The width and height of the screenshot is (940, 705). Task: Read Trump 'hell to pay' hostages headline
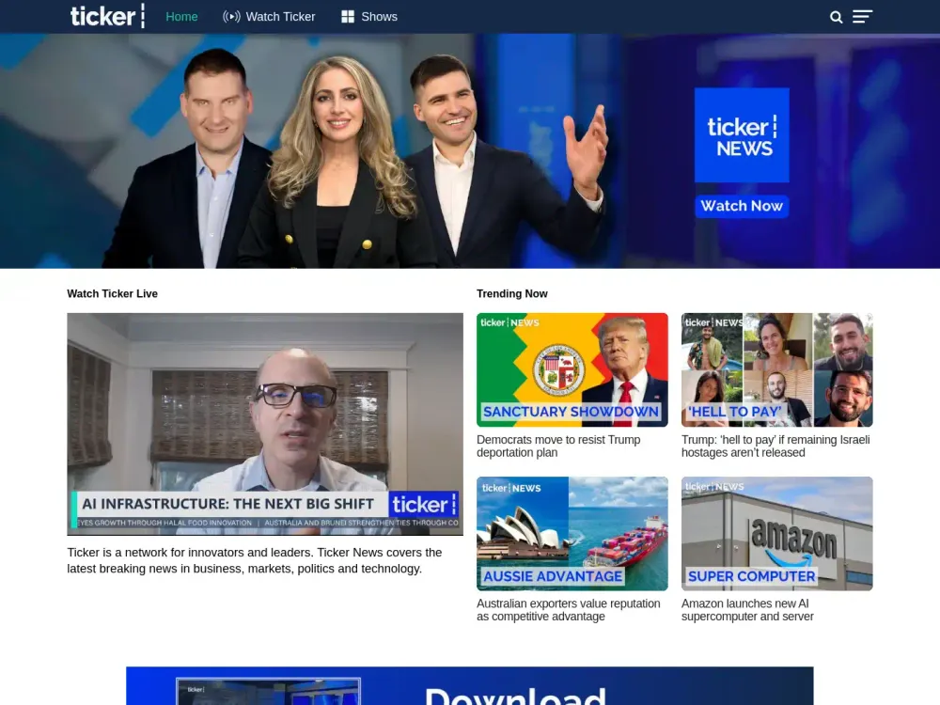[x=775, y=446]
